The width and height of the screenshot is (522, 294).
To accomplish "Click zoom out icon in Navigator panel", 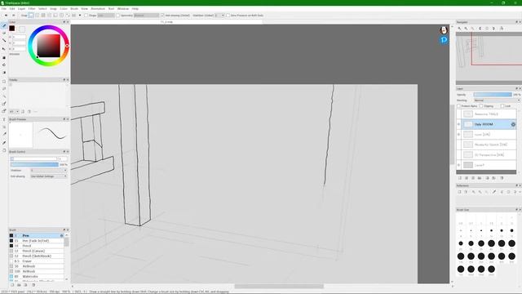I will [466, 29].
